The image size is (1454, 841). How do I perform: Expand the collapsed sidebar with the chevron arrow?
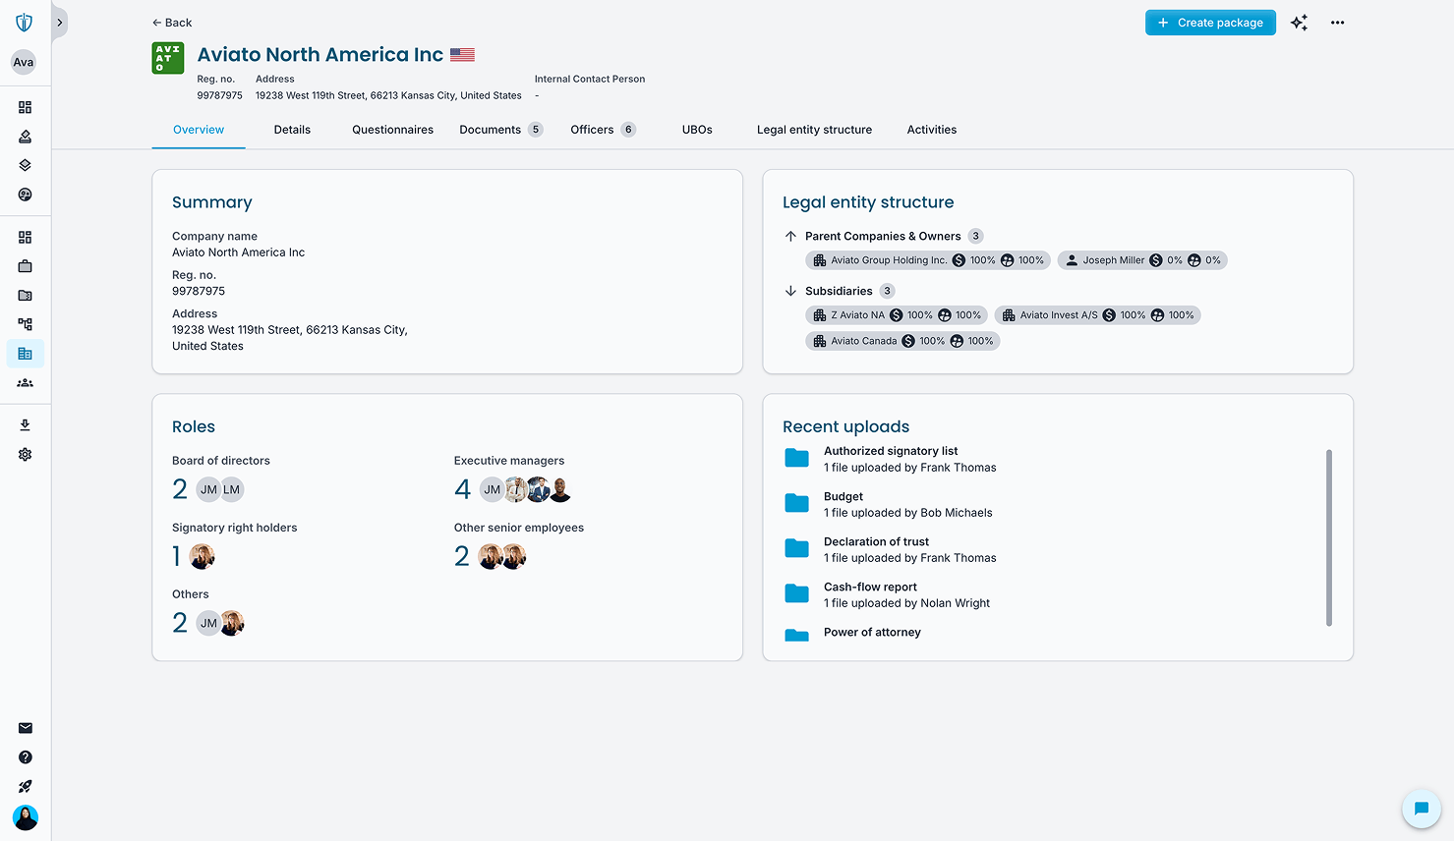coord(59,22)
